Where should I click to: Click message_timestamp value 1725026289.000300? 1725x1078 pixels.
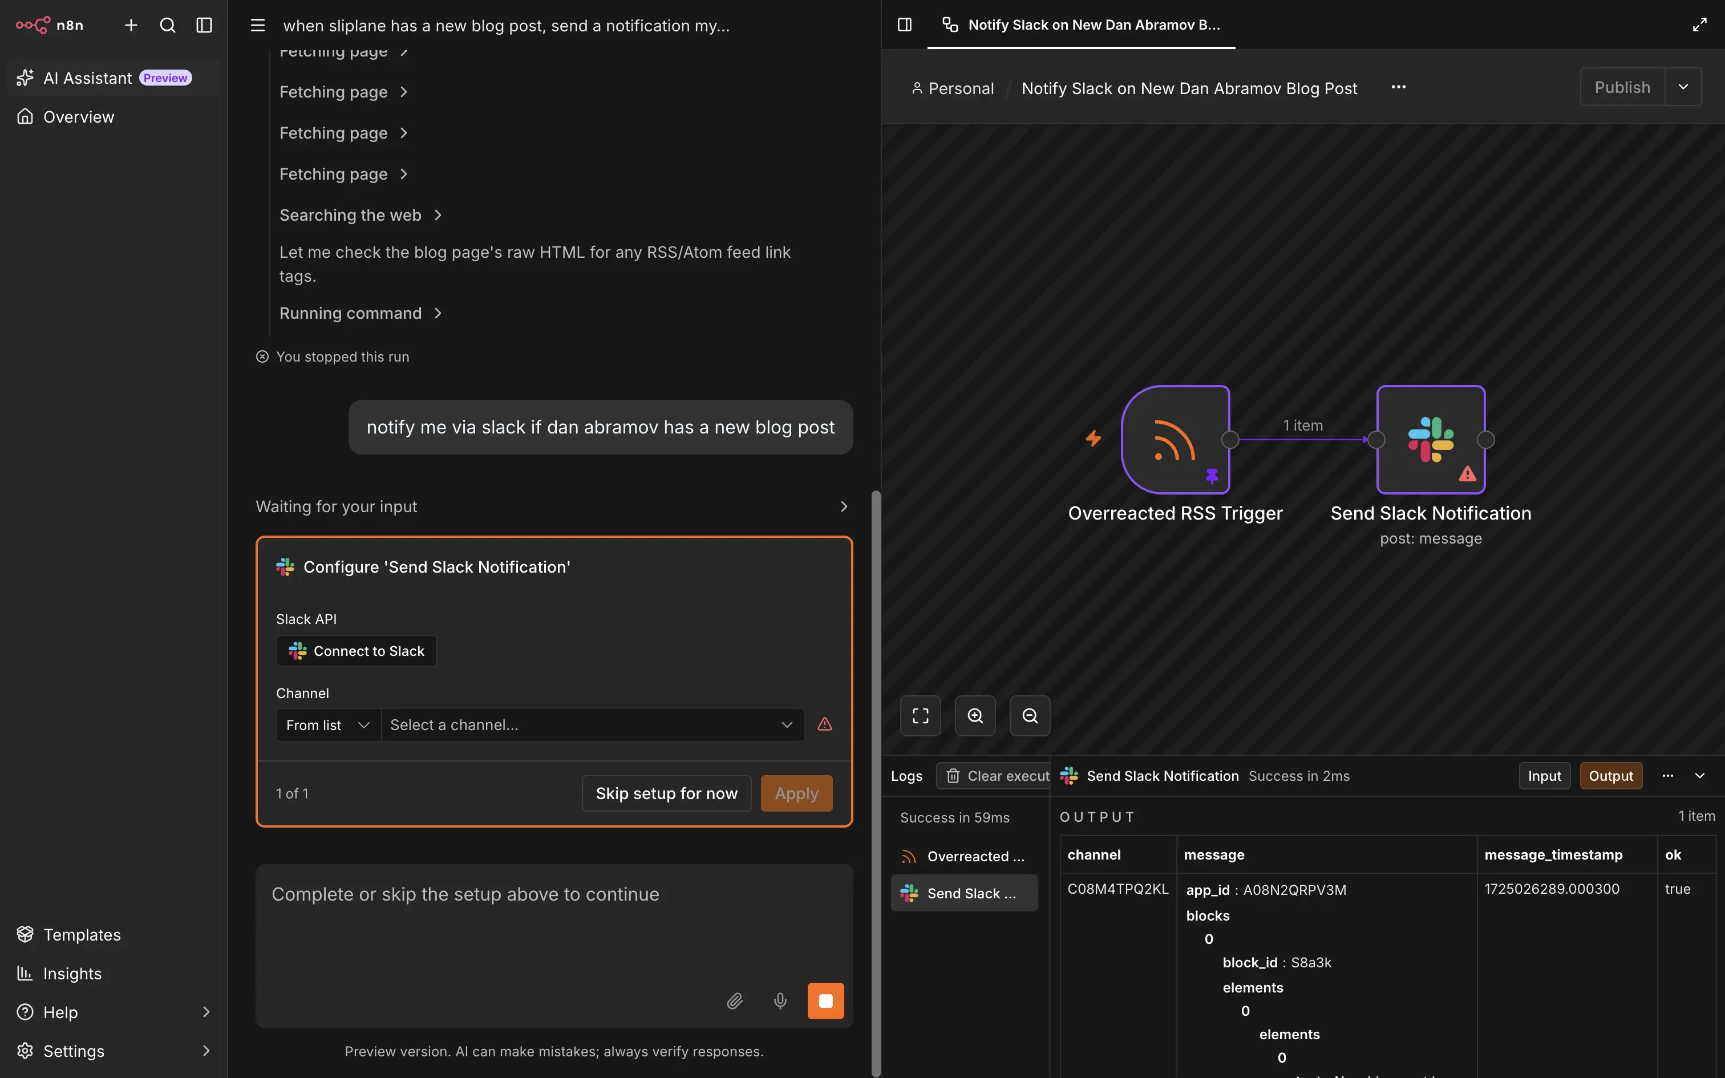pos(1552,889)
